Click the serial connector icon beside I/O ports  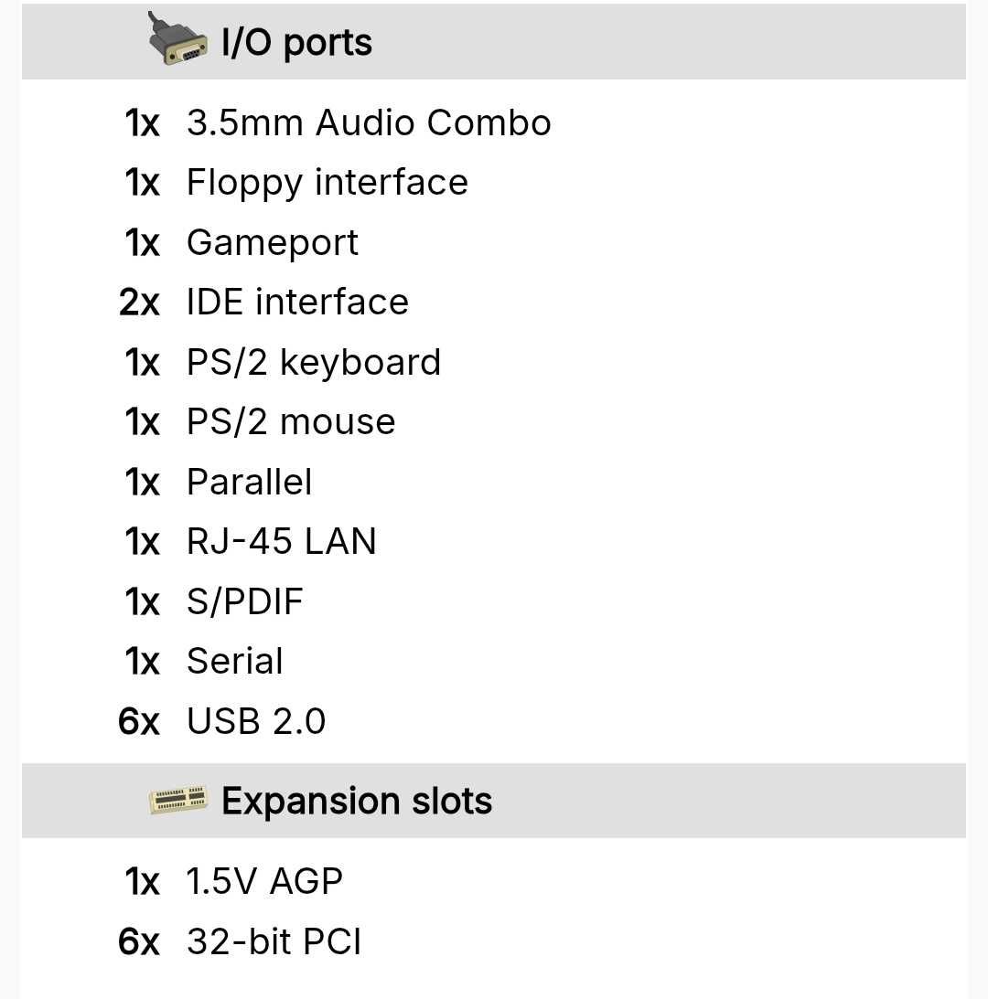(177, 39)
